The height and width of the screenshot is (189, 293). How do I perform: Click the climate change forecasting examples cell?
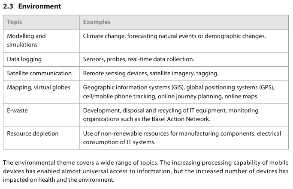[x=174, y=36]
